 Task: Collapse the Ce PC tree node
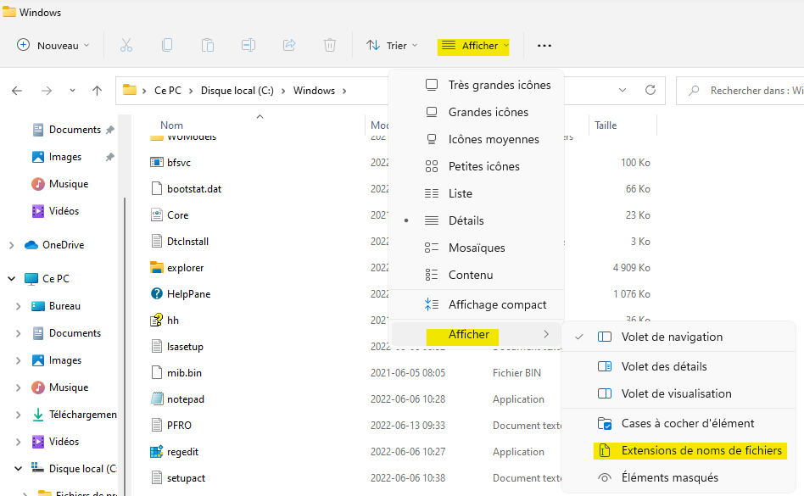point(11,279)
